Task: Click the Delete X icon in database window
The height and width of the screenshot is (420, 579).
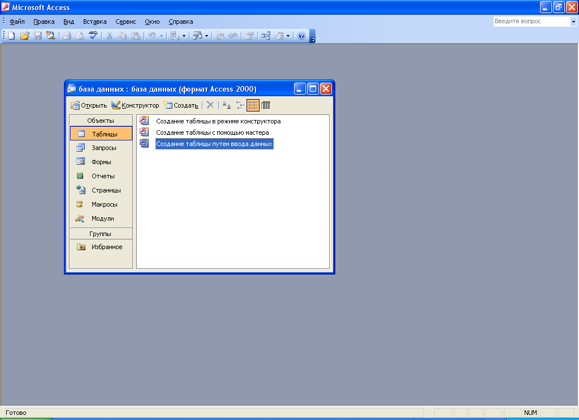Action: [x=210, y=105]
